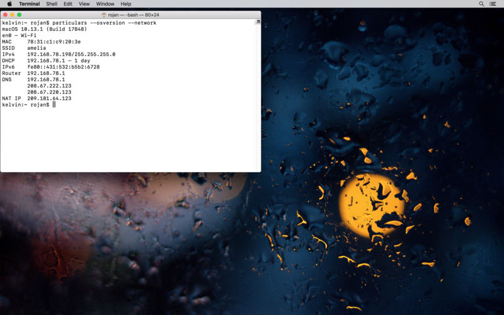The width and height of the screenshot is (504, 315).
Task: Open the Terminal application menu
Action: 29,4
